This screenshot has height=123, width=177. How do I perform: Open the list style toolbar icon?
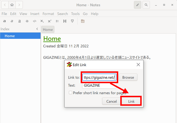pyautogui.click(x=57, y=21)
